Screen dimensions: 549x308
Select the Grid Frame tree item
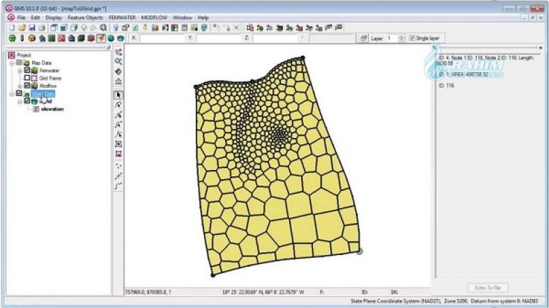[x=50, y=78]
